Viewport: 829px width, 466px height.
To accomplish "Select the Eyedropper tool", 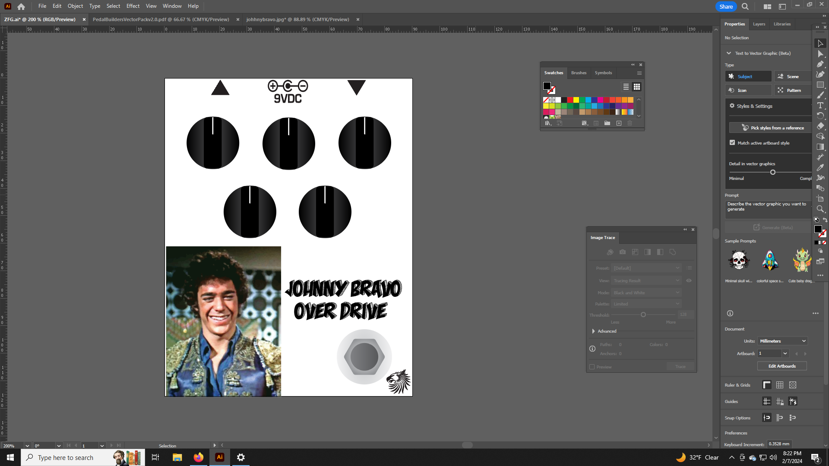I will [x=820, y=167].
